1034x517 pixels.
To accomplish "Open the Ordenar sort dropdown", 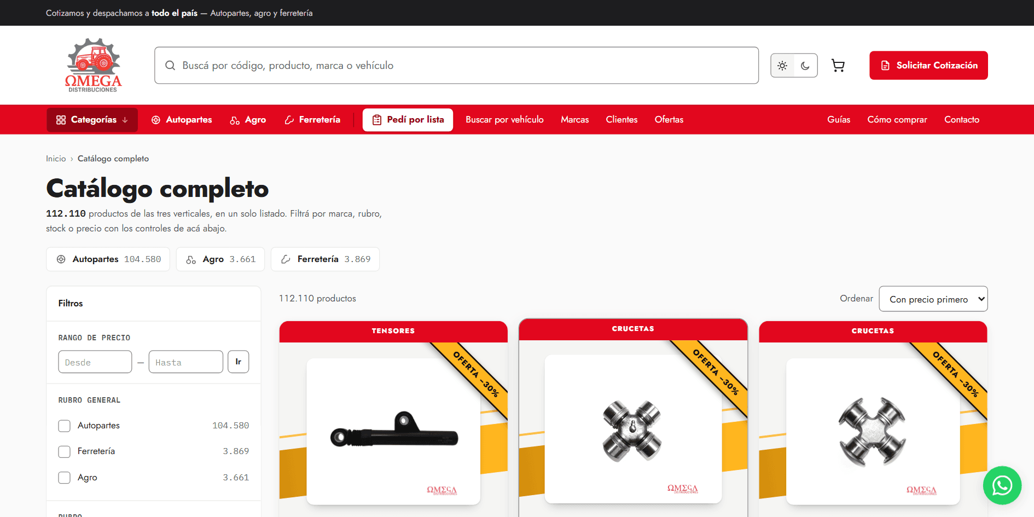I will click(933, 299).
